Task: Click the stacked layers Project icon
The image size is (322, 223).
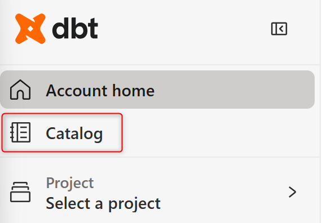Action: [20, 192]
